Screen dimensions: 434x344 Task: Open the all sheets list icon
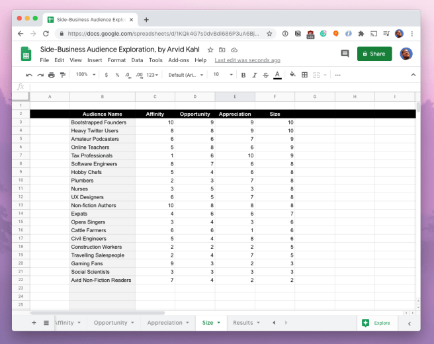coord(46,323)
